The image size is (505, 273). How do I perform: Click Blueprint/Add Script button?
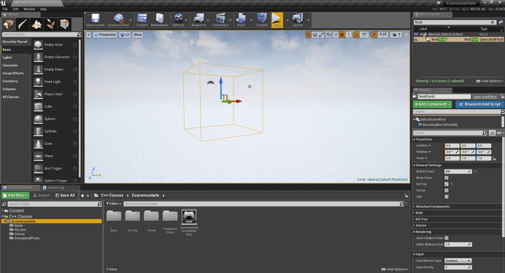(479, 104)
